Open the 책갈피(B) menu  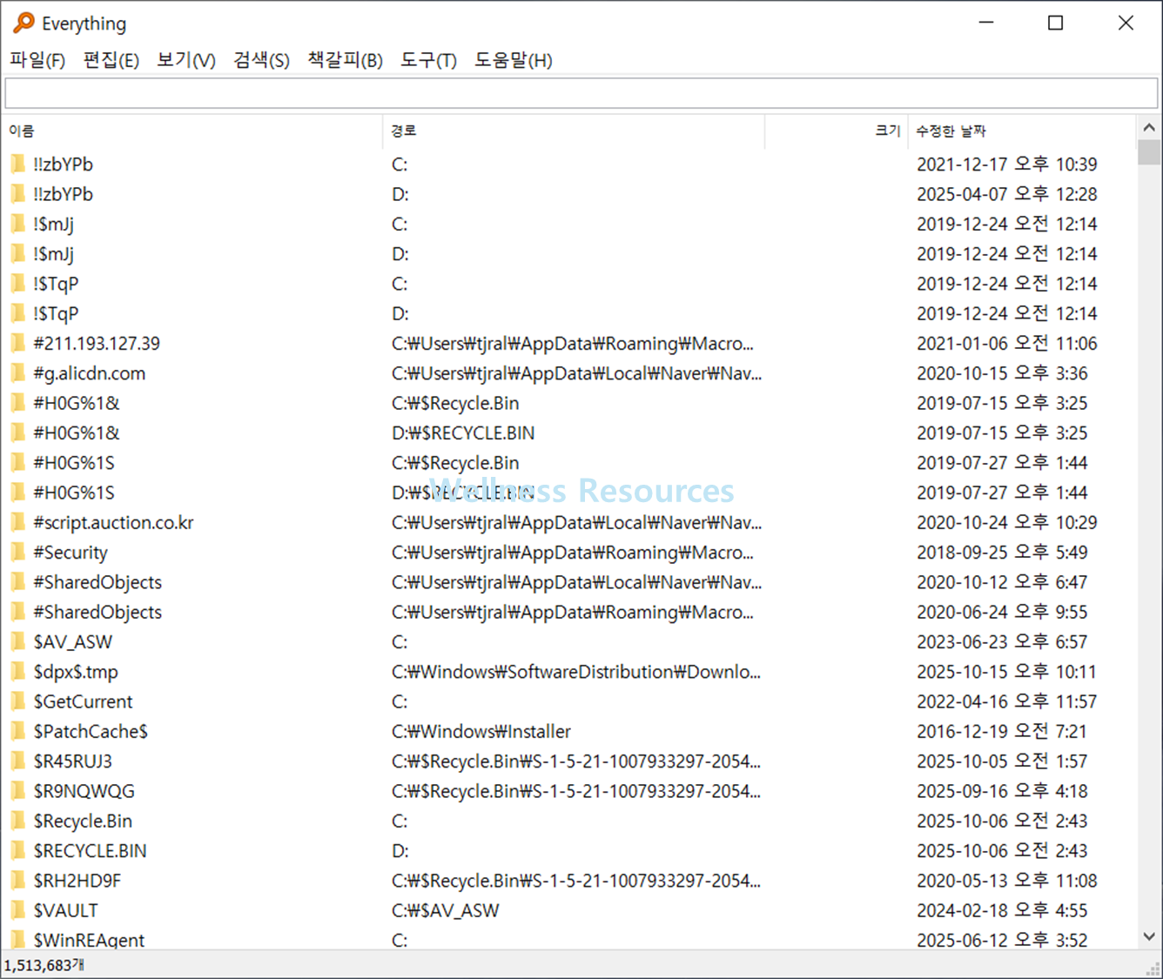click(x=346, y=60)
